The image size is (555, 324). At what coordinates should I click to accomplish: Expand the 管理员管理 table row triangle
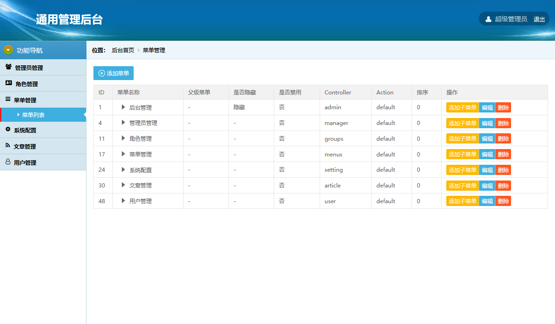tap(123, 123)
